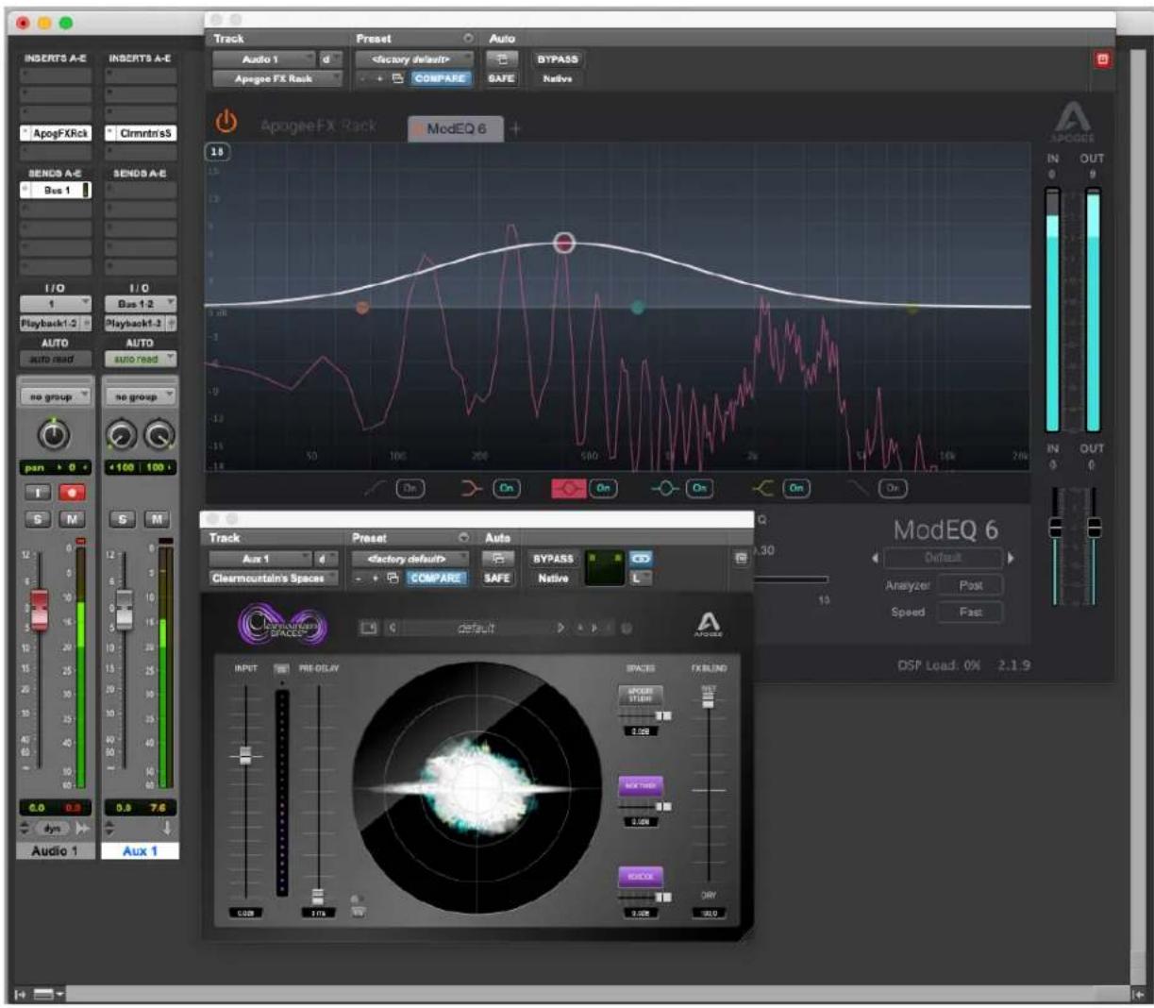Click Audio 1 red volume fader
This screenshot has width=1154, height=1008.
[x=40, y=610]
